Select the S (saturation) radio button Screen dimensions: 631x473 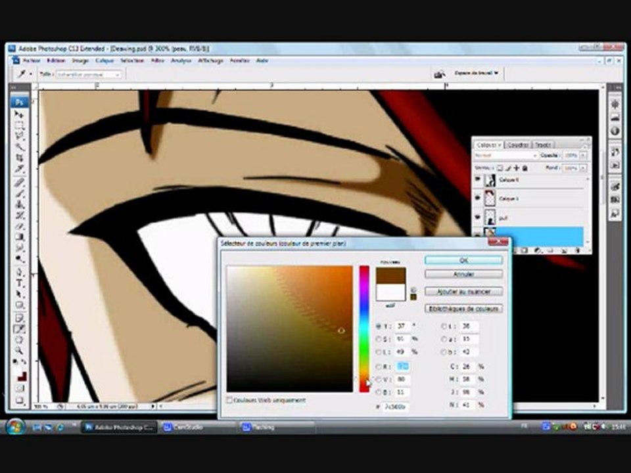click(x=379, y=339)
